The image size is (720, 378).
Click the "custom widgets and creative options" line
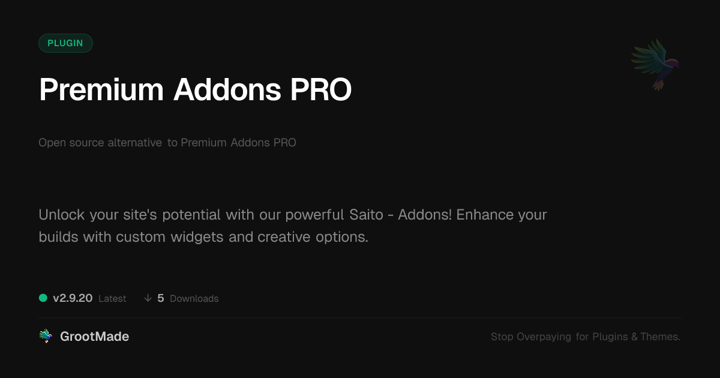point(242,237)
